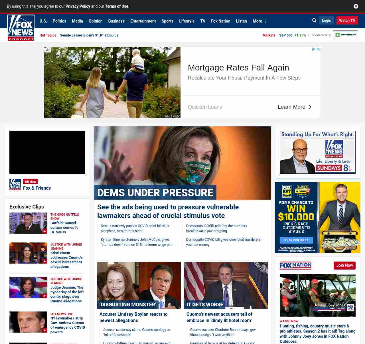
Task: Click the Learn More chevron in ad
Action: [x=310, y=107]
